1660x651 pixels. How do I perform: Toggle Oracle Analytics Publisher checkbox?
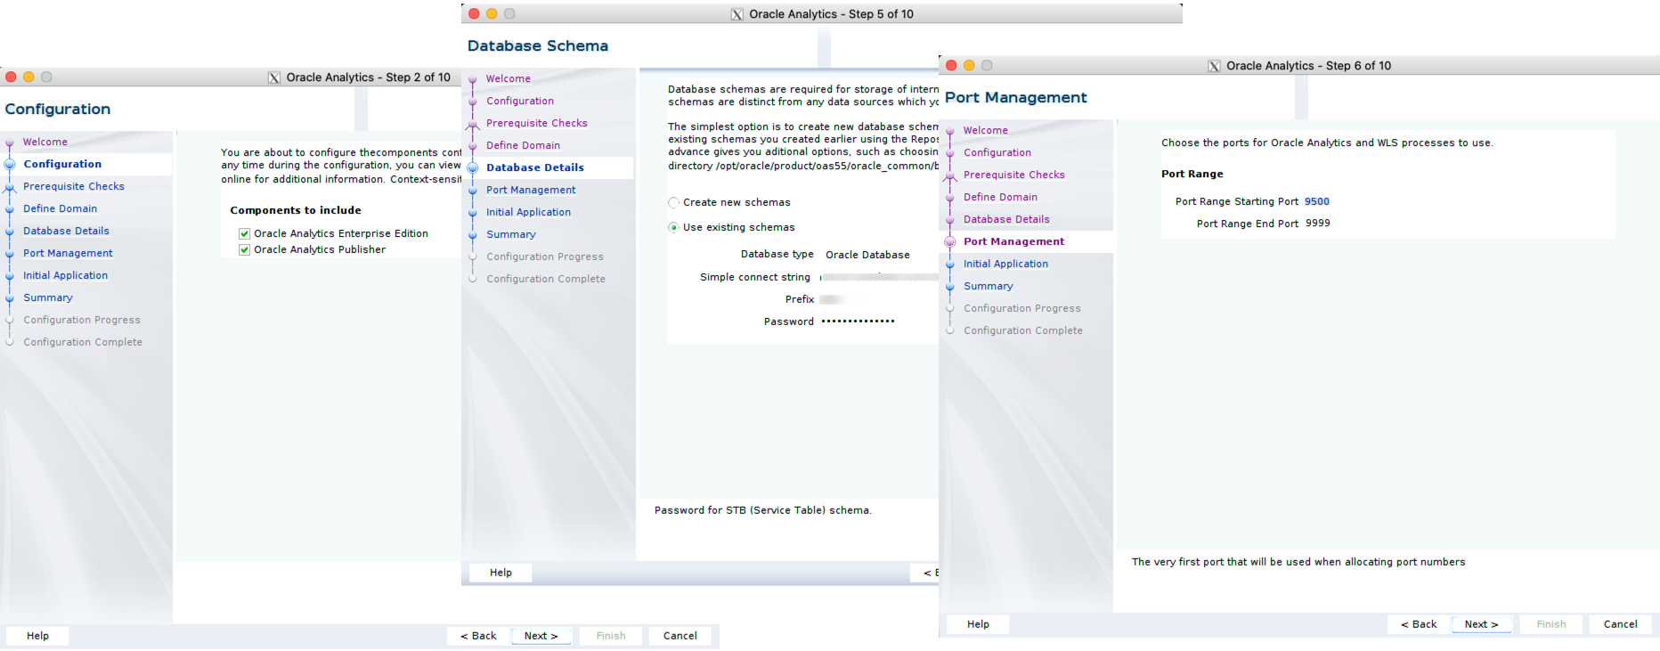pyautogui.click(x=244, y=249)
